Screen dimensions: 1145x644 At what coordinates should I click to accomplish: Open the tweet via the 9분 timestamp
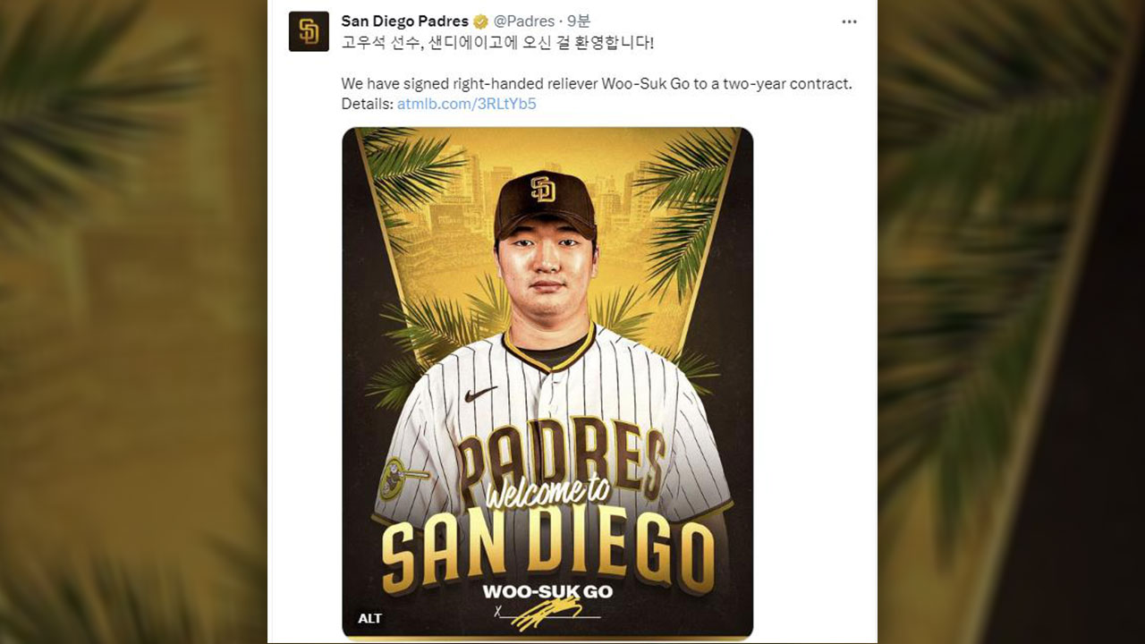[578, 21]
